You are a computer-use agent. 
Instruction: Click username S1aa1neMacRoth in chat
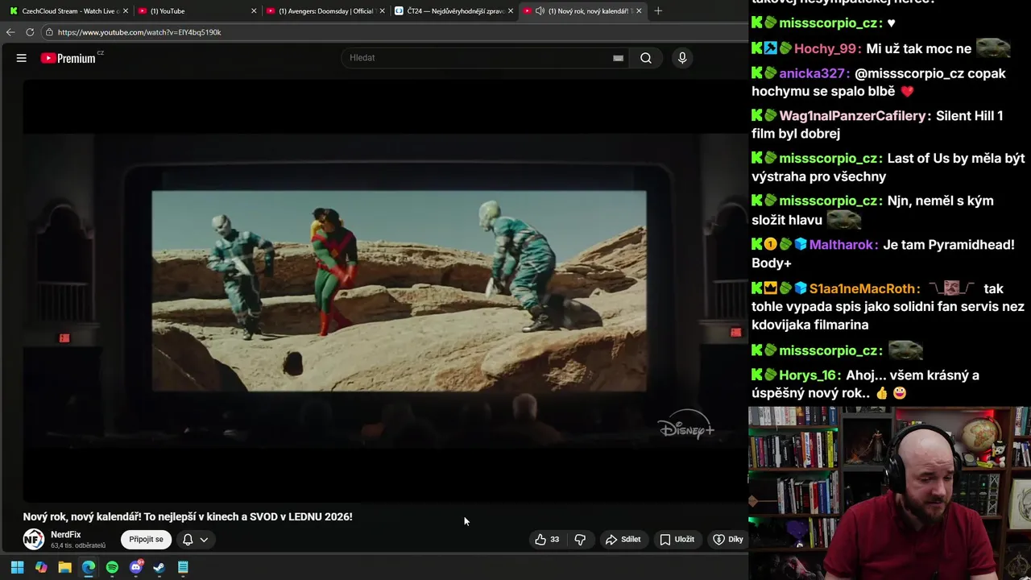coord(862,288)
